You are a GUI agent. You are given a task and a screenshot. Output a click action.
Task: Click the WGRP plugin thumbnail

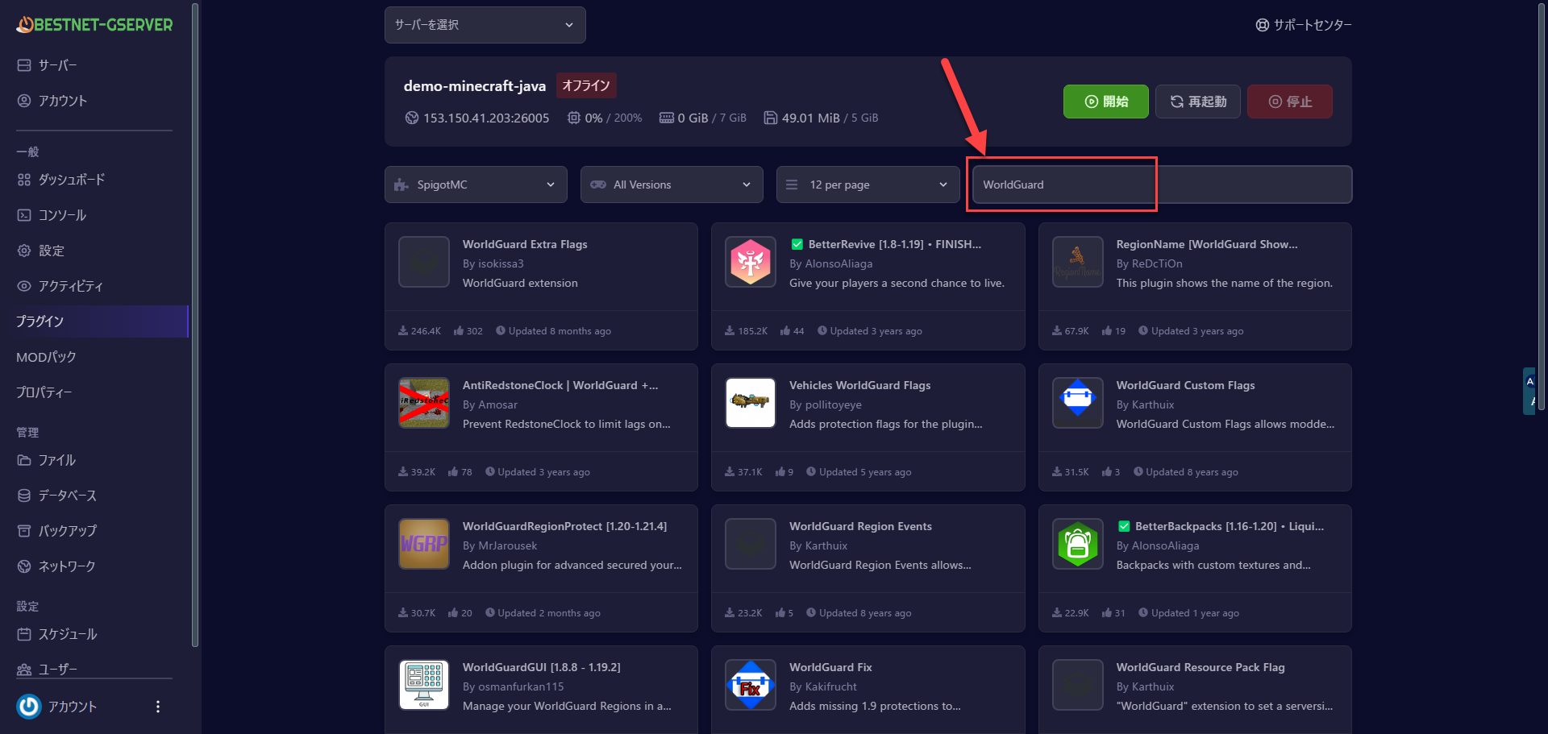click(424, 544)
